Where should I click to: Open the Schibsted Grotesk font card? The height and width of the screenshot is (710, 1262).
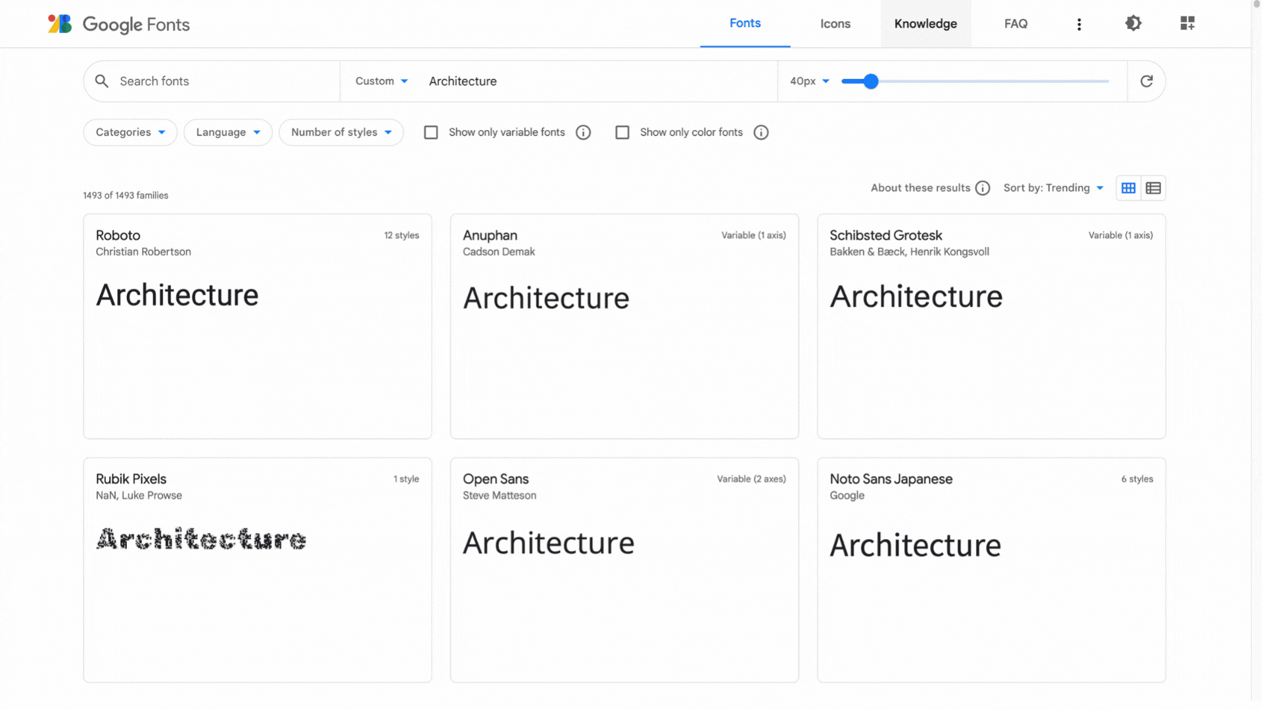pyautogui.click(x=991, y=326)
